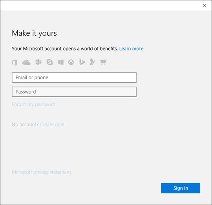Click the MSN butterfly icon

tap(92, 62)
